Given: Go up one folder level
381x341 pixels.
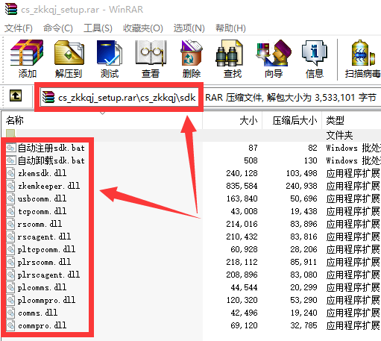Looking at the screenshot, I should pos(16,96).
